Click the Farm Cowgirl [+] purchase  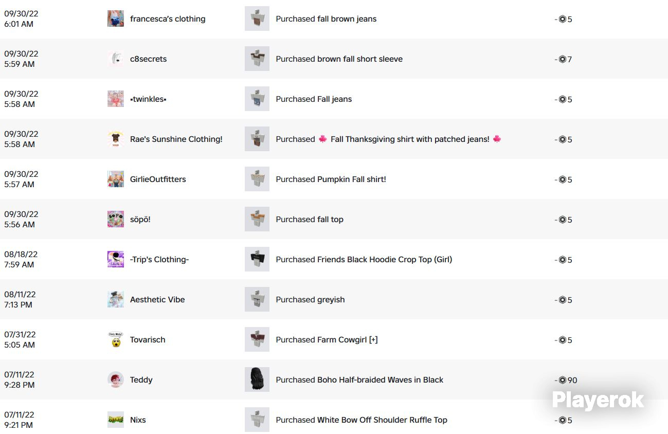click(x=327, y=339)
